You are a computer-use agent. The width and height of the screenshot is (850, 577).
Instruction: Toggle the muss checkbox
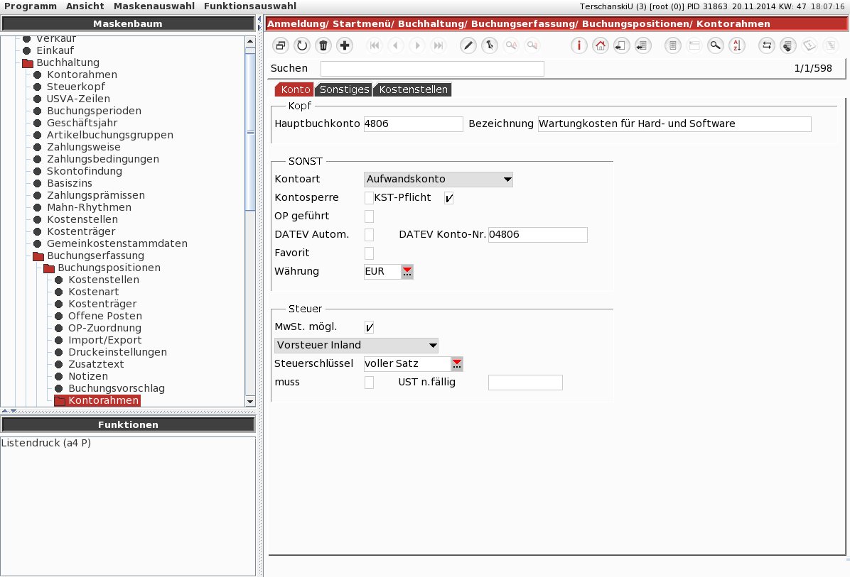click(x=369, y=382)
